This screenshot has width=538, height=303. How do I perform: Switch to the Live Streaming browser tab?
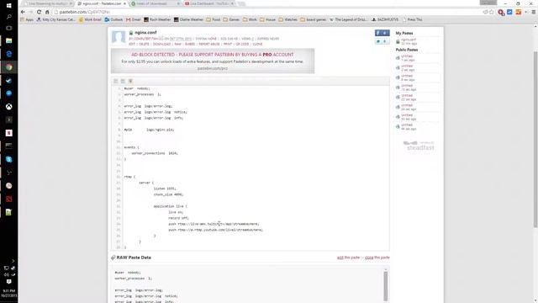[48, 3]
